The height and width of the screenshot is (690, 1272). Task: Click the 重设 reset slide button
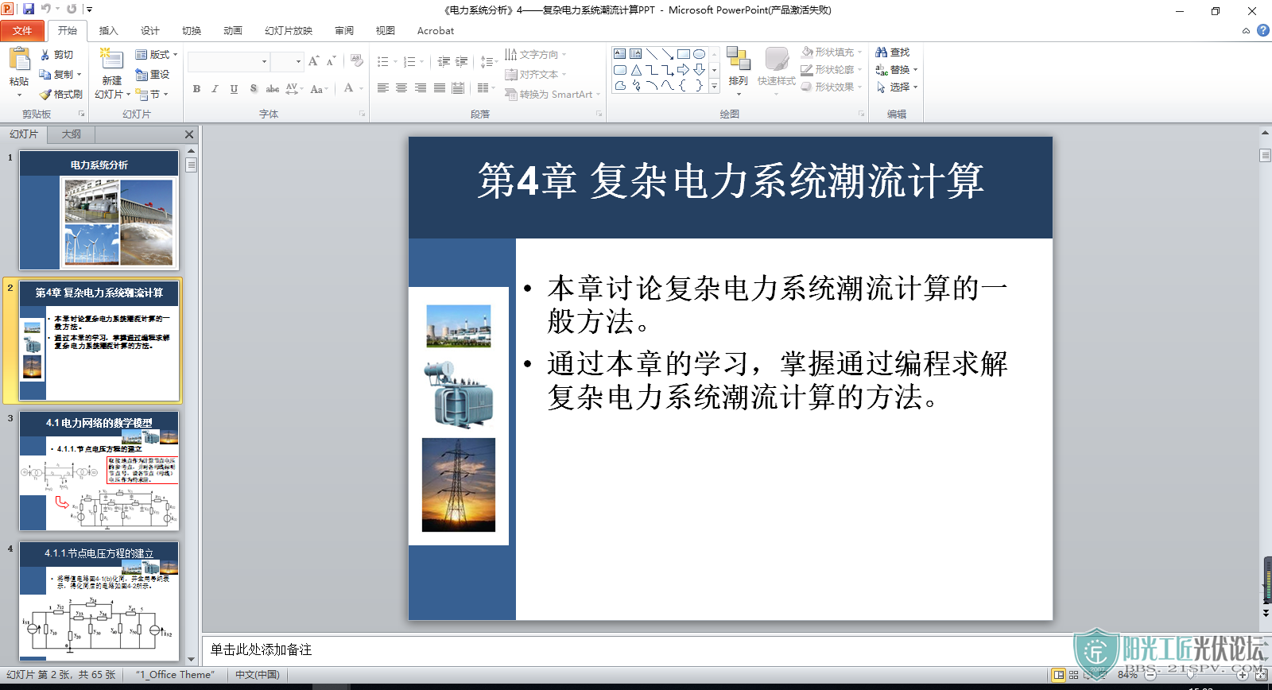153,74
